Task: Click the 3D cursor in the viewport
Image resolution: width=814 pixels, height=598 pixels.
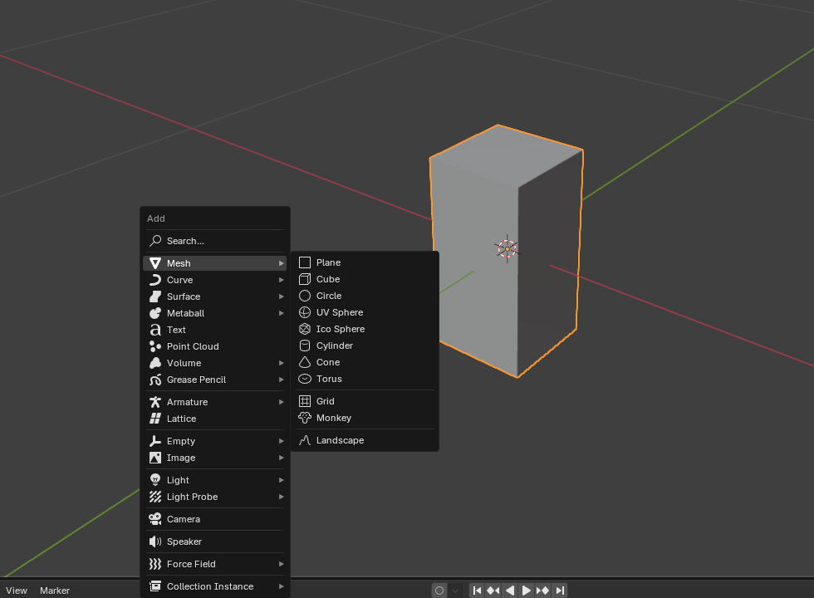Action: coord(508,248)
